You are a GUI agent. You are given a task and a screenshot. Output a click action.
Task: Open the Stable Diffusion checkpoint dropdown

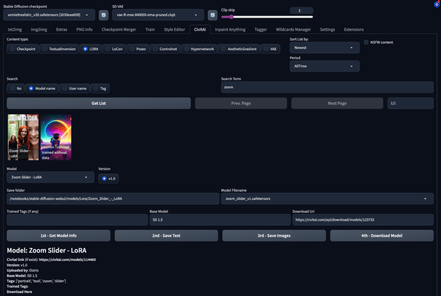point(48,15)
